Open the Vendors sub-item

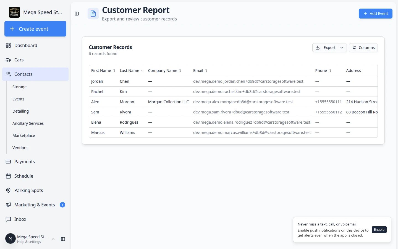coord(20,148)
